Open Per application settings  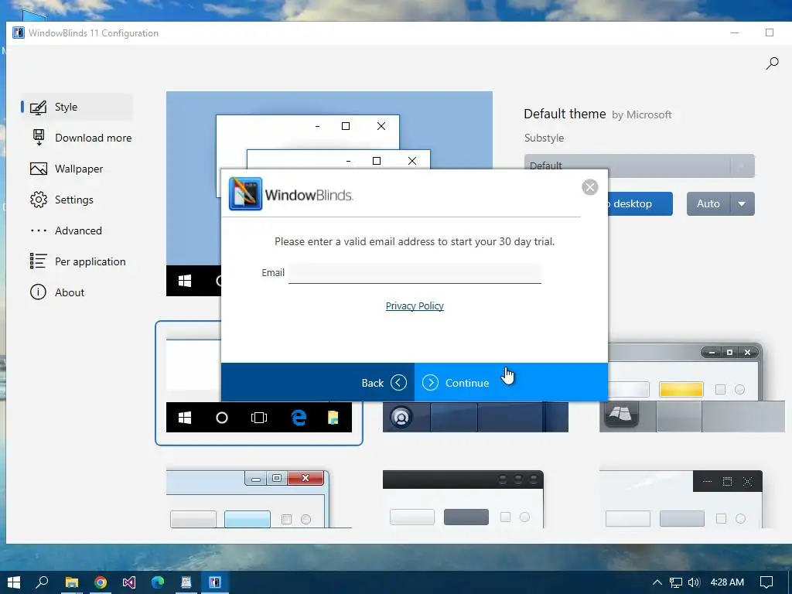click(77, 261)
